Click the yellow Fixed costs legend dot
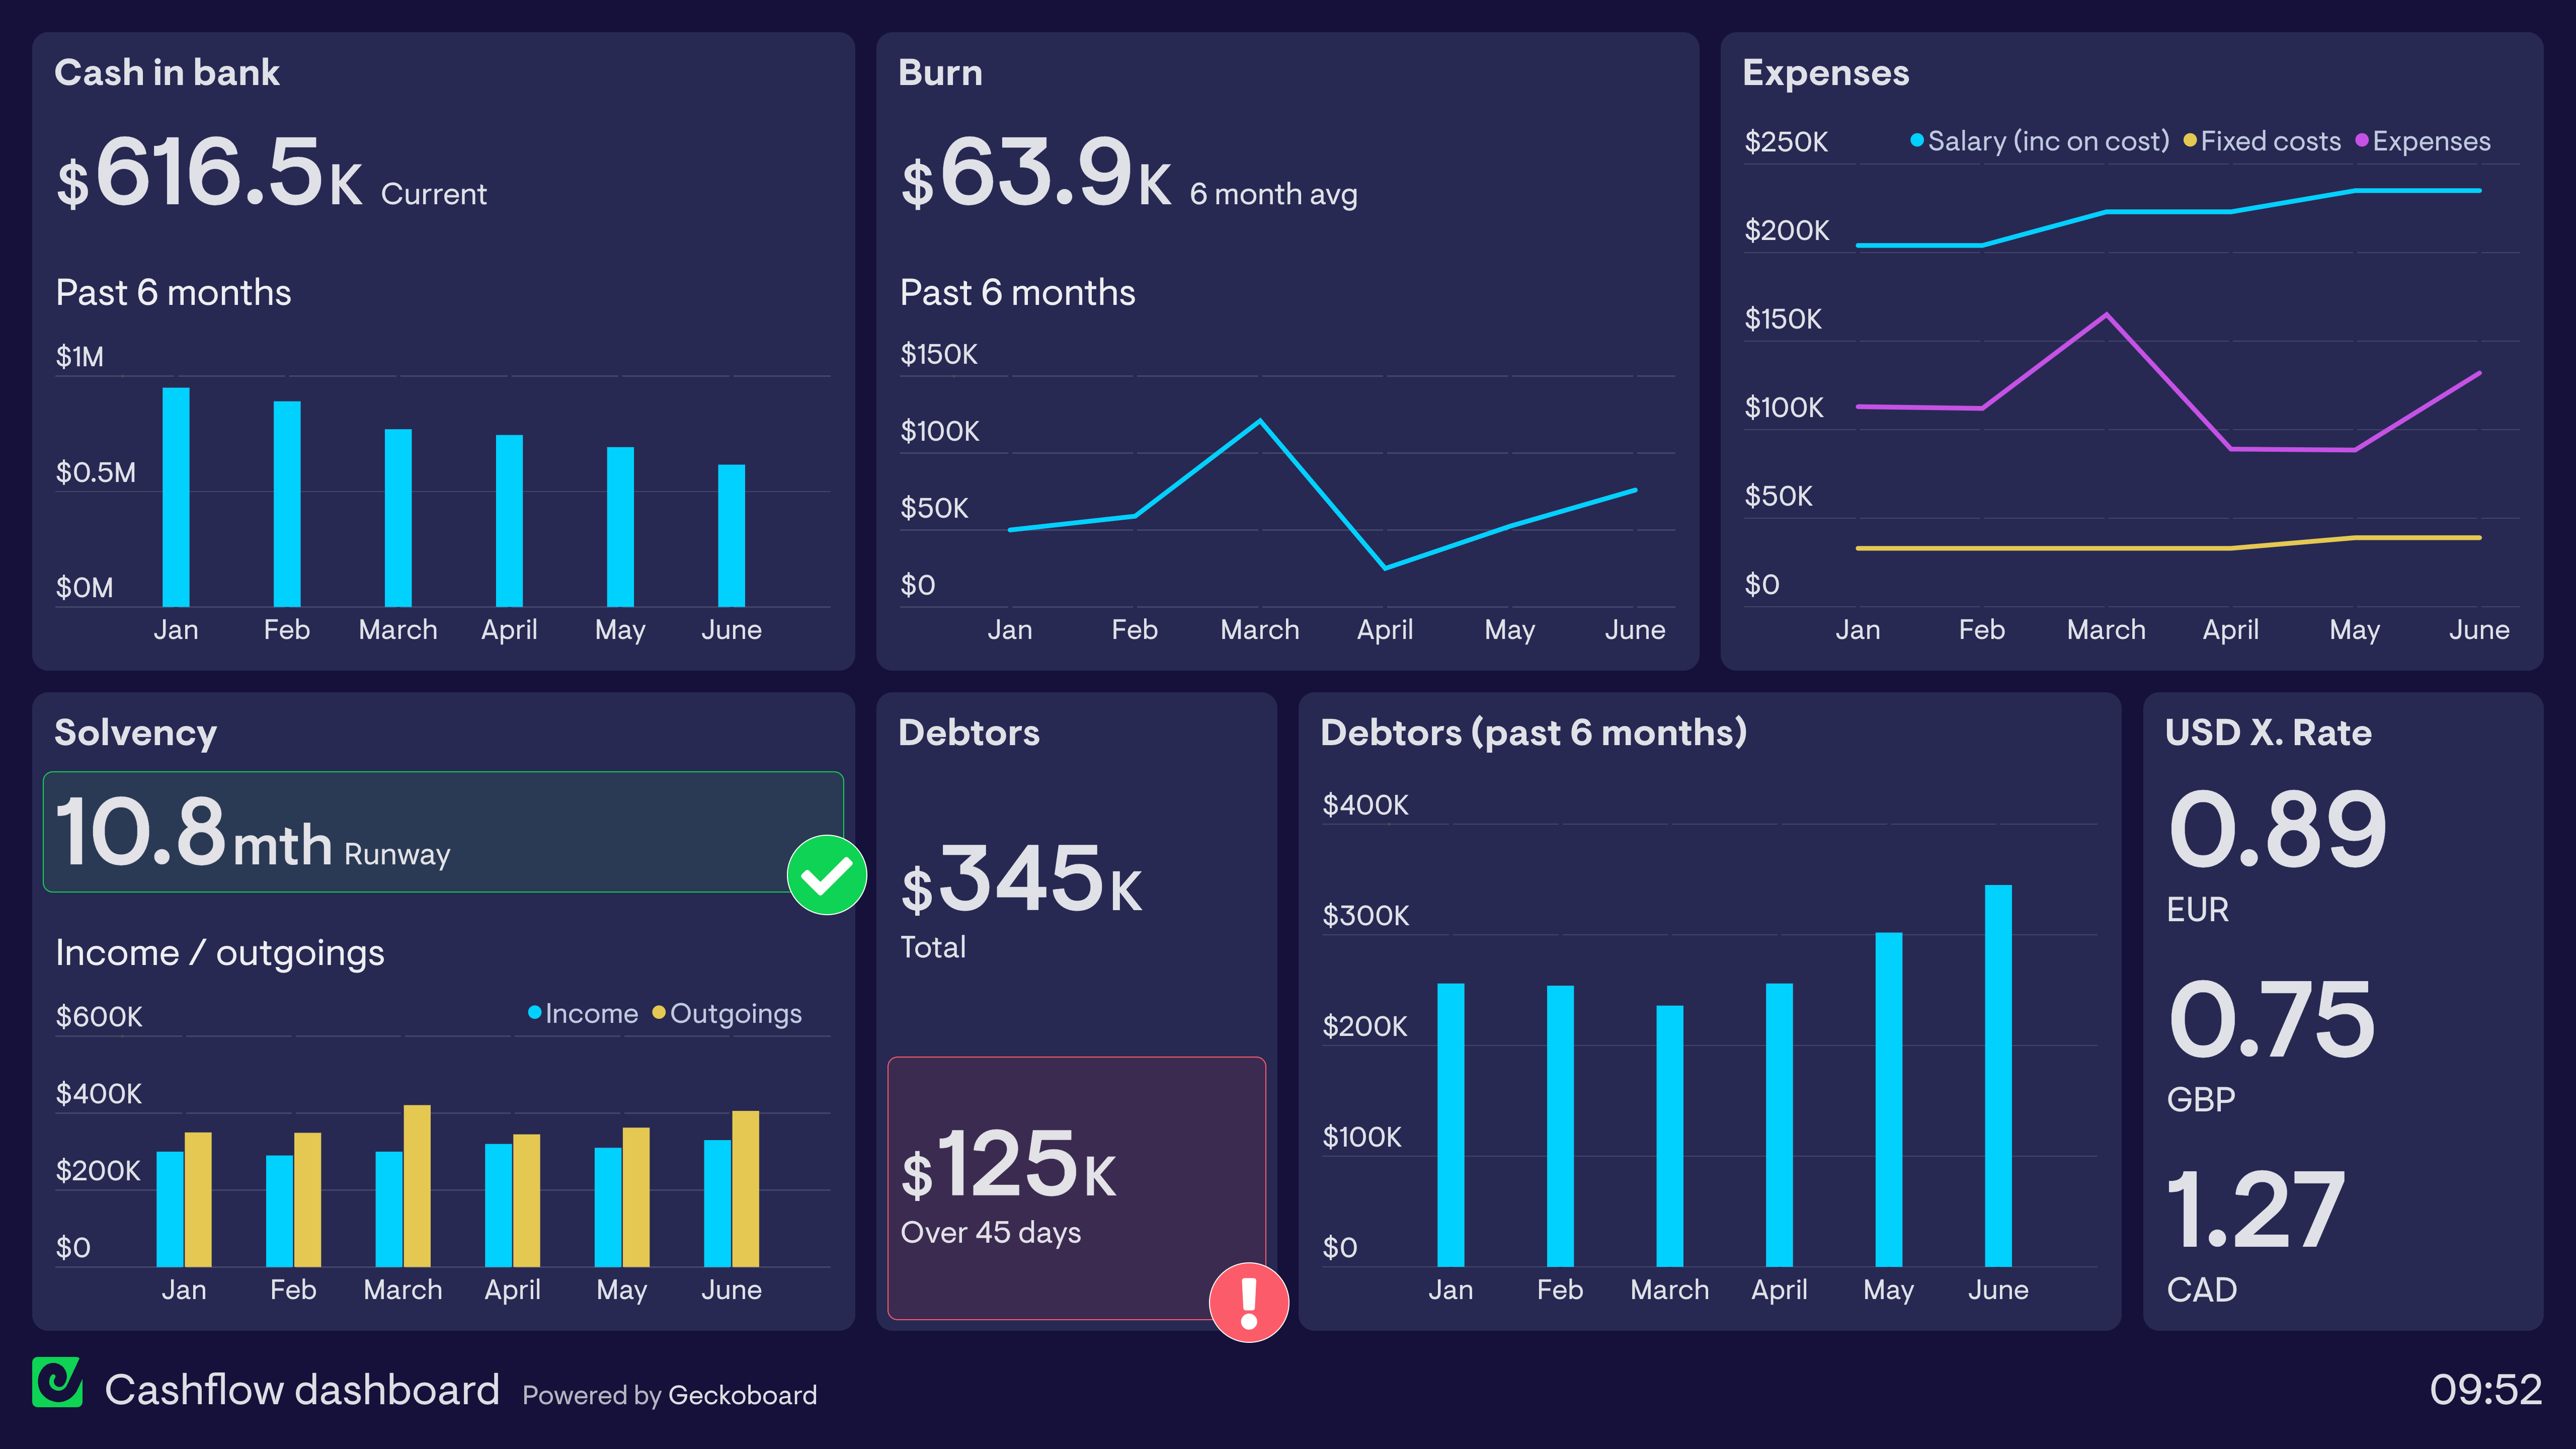2576x1449 pixels. coord(2190,141)
